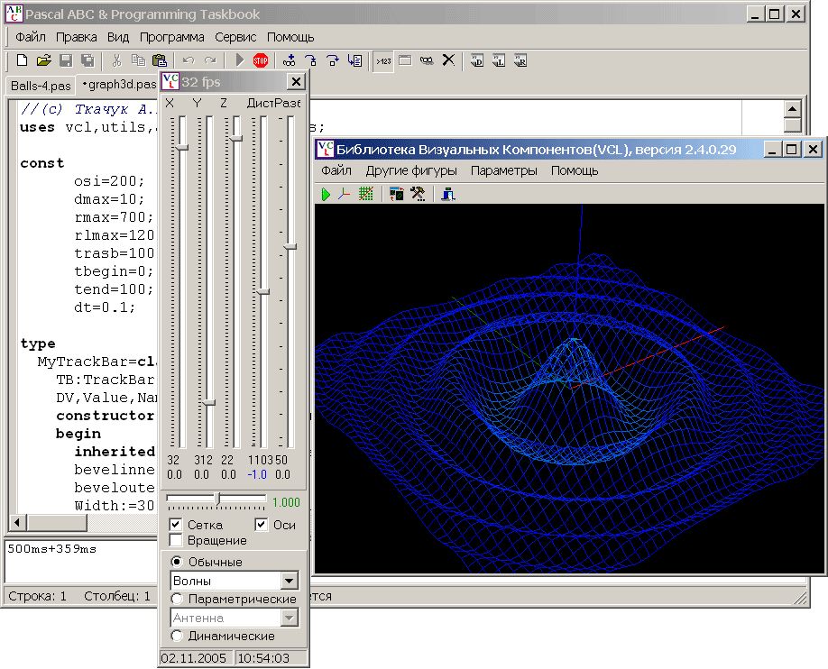The width and height of the screenshot is (828, 669).
Task: Open Помощь menu in Pascal ABC window
Action: [x=290, y=37]
